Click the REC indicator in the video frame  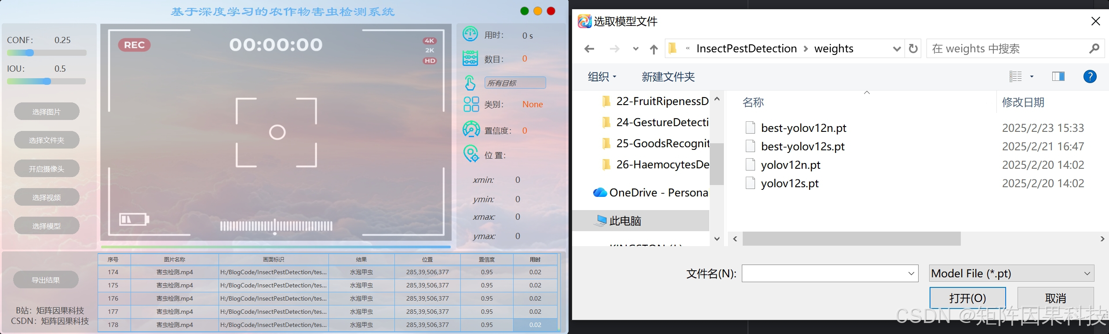click(134, 45)
